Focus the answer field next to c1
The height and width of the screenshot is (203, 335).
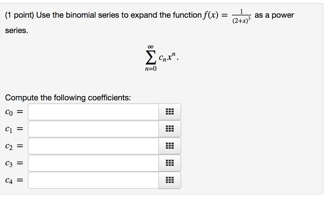(93, 129)
